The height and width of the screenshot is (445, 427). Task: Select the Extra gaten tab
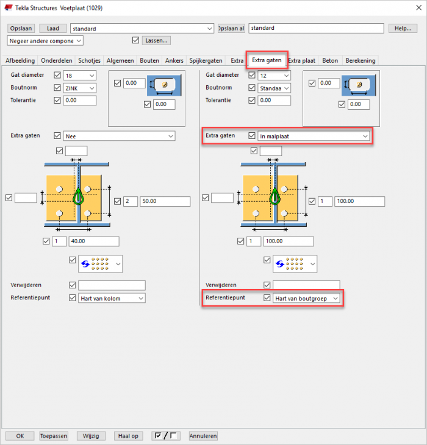pos(267,60)
